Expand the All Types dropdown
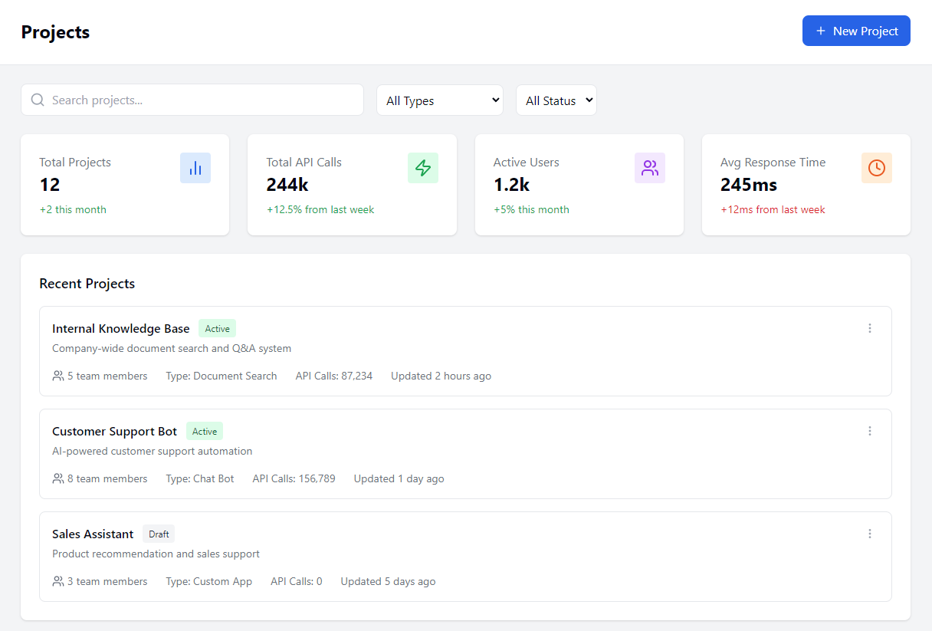 pos(439,100)
